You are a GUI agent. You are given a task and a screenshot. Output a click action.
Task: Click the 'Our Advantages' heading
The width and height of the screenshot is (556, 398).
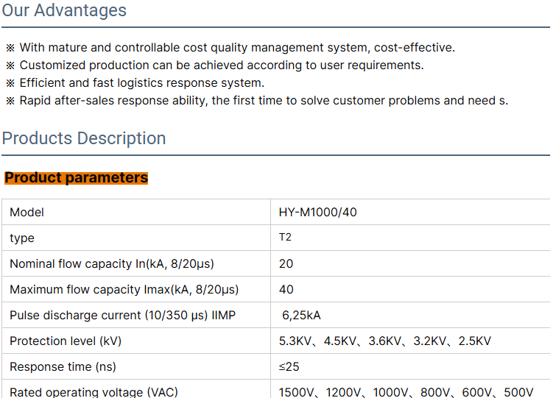64,11
